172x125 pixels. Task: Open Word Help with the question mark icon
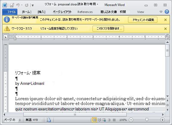click(x=167, y=12)
